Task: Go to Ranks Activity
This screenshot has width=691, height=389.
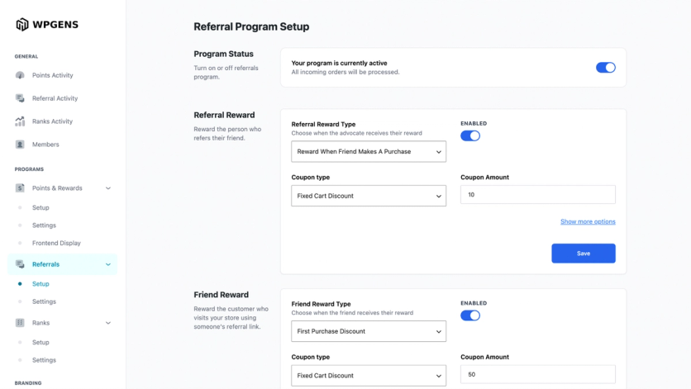Action: tap(52, 121)
